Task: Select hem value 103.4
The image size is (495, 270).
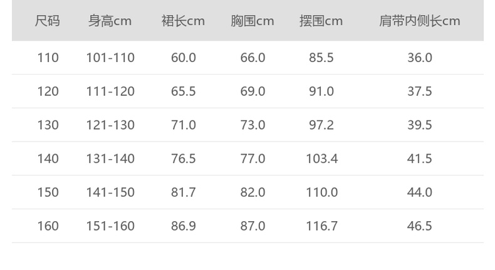Action: tap(321, 158)
